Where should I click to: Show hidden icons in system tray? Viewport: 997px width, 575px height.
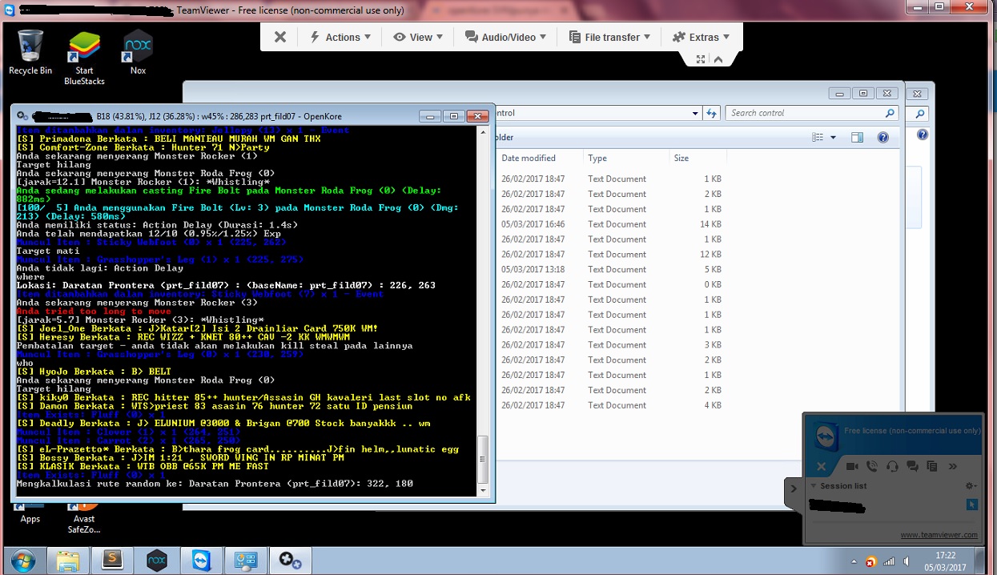854,561
